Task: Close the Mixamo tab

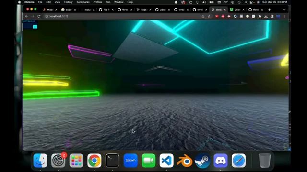Action: coord(56,10)
